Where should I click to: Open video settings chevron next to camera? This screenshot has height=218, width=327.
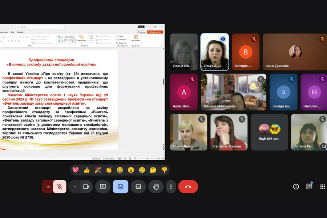click(74, 186)
